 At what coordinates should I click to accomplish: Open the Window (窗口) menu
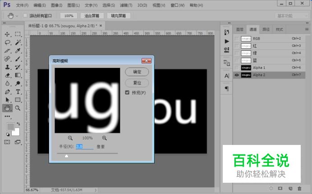(178, 5)
